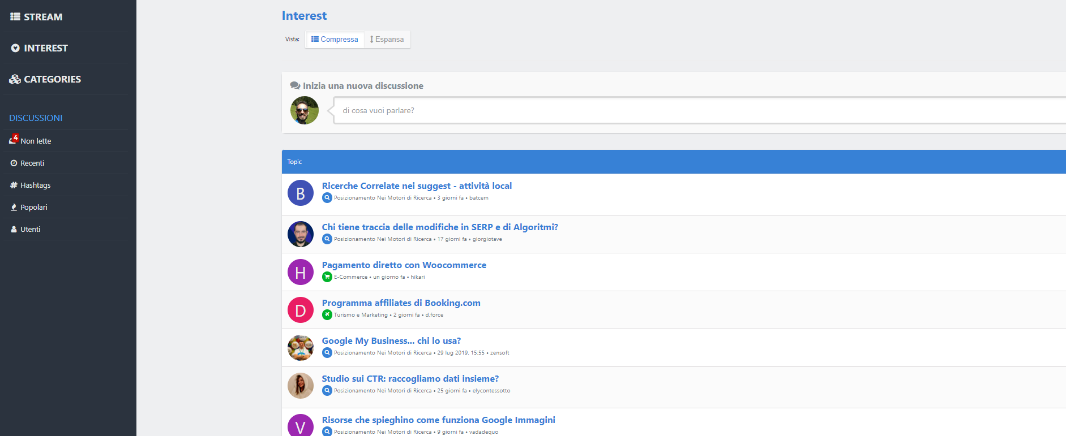The height and width of the screenshot is (436, 1066).
Task: Open topic Pagamento diretto con Woocommerce
Action: coord(404,265)
